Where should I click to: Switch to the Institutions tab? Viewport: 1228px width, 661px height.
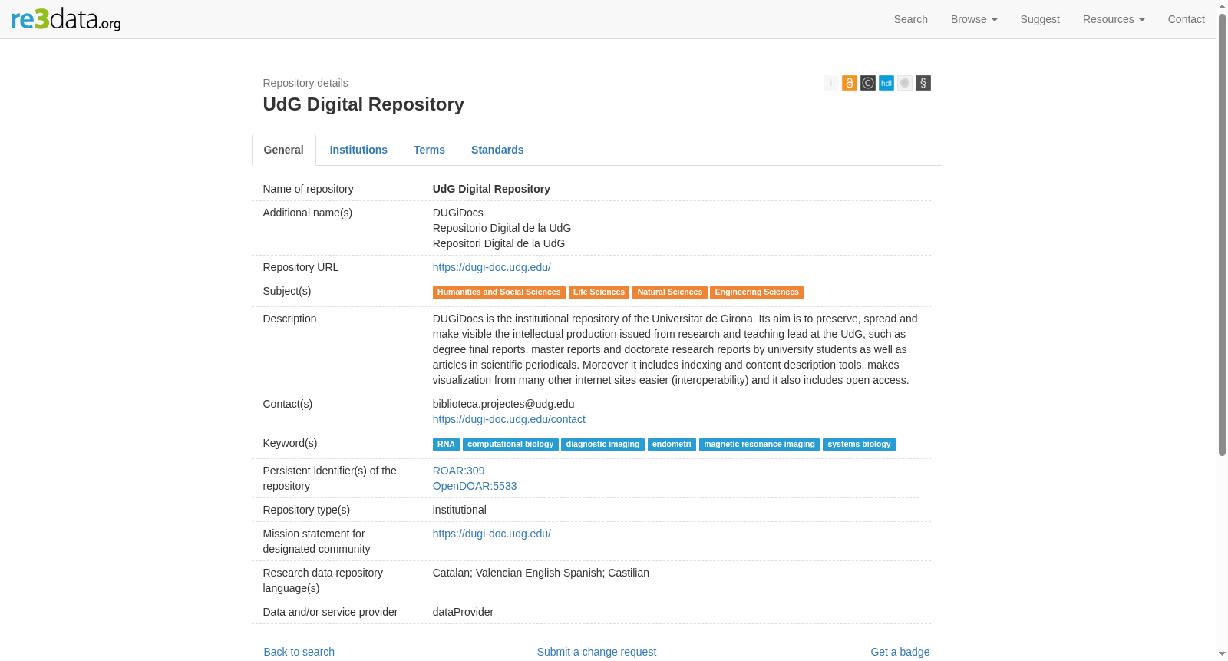pyautogui.click(x=358, y=150)
